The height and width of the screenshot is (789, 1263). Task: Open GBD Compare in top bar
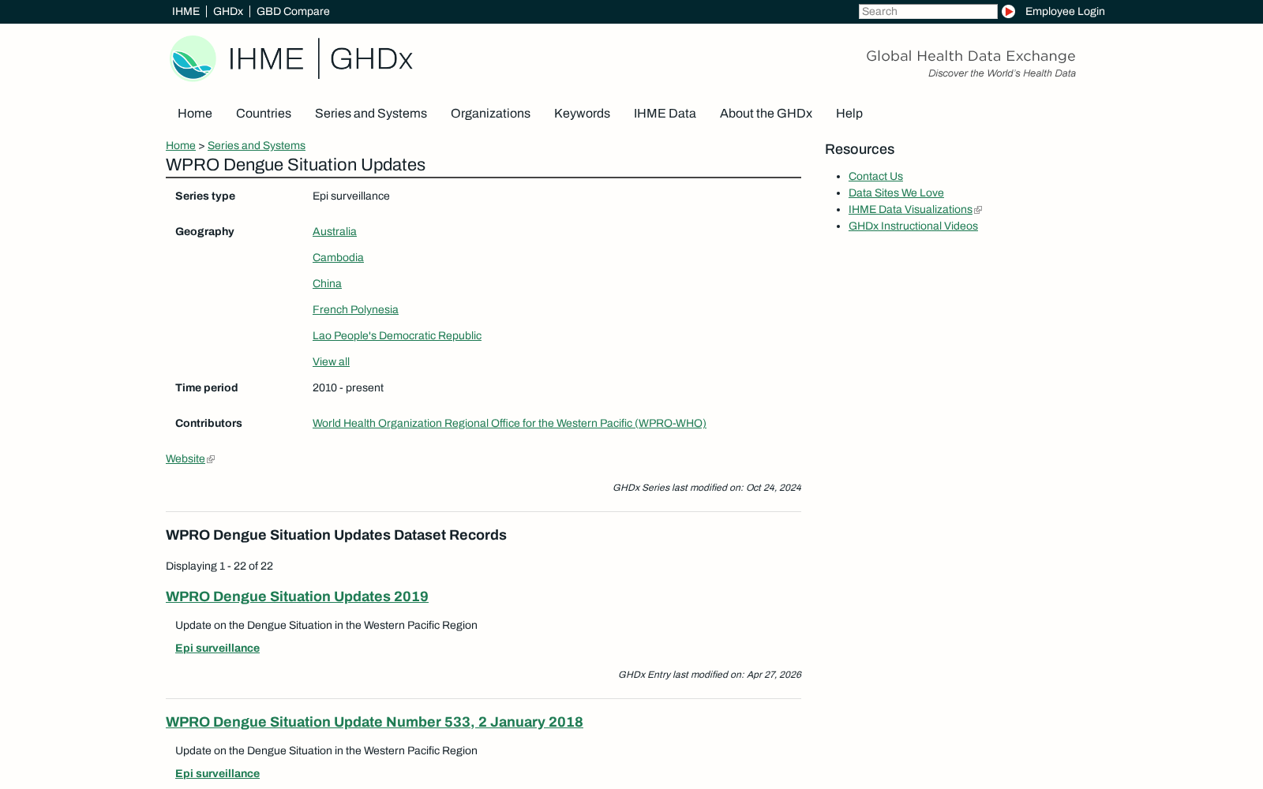pyautogui.click(x=293, y=11)
